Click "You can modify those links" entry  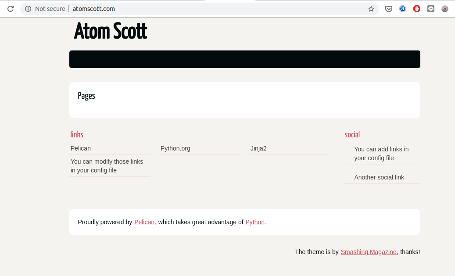[107, 166]
